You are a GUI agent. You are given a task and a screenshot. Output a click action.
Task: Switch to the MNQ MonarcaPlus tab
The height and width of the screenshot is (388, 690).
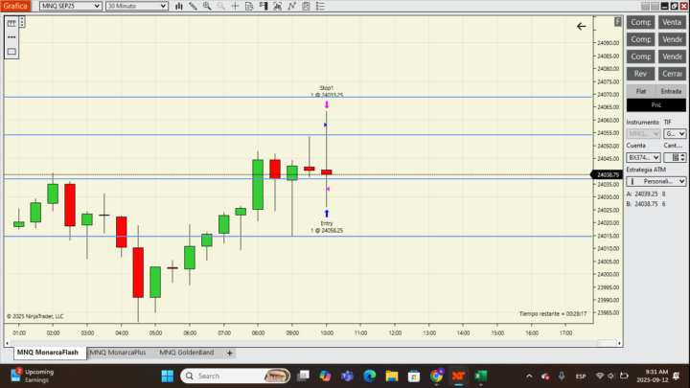118,353
